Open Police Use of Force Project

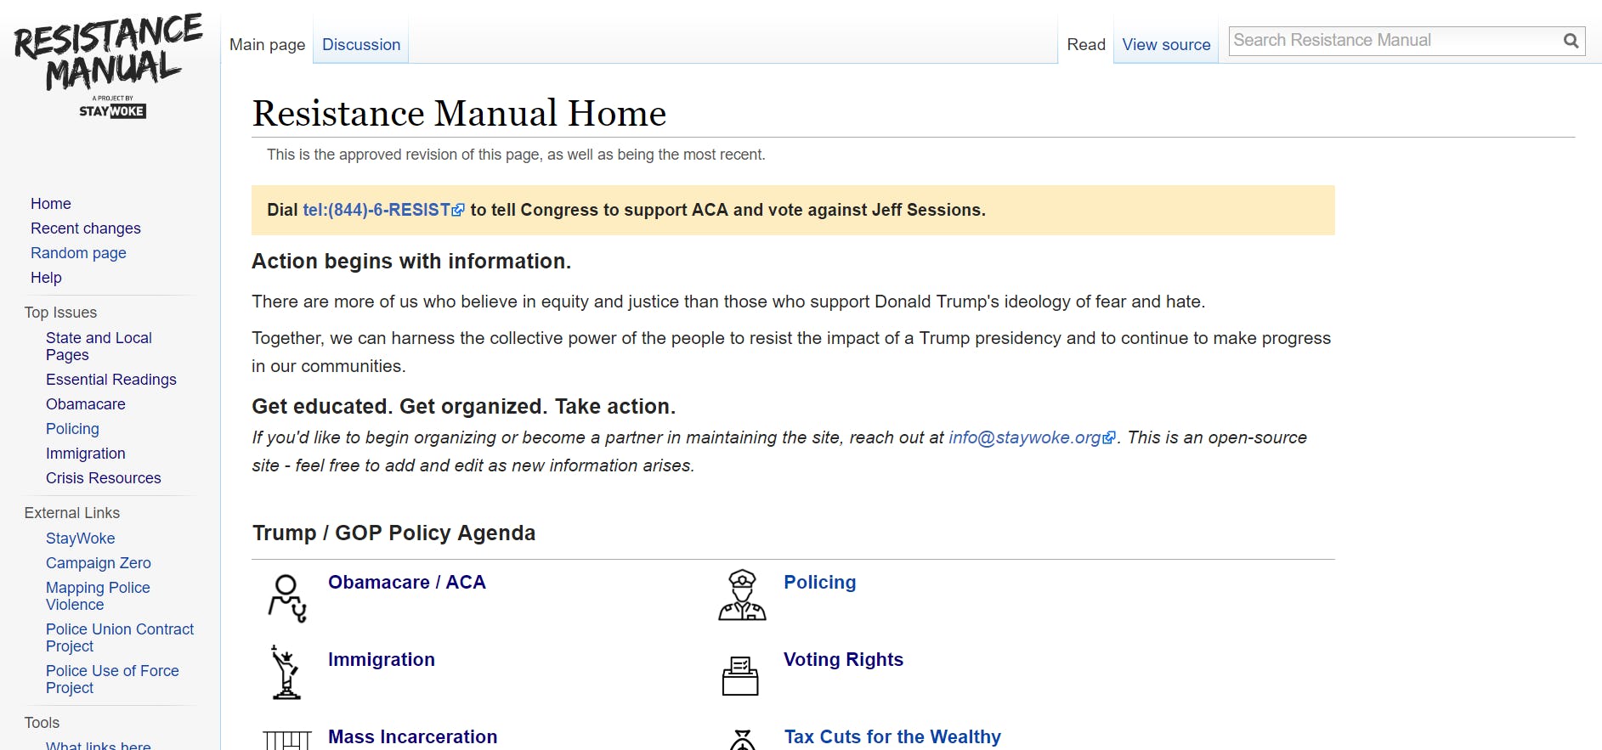tap(112, 680)
